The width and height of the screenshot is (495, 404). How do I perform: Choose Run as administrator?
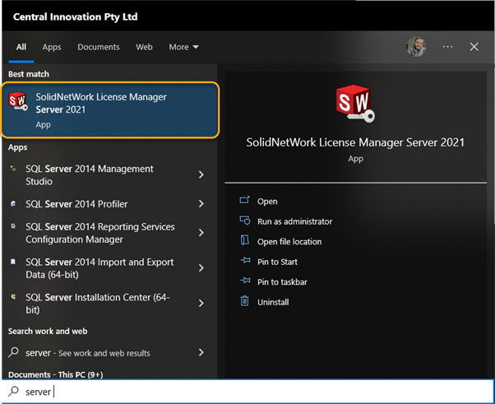(294, 221)
